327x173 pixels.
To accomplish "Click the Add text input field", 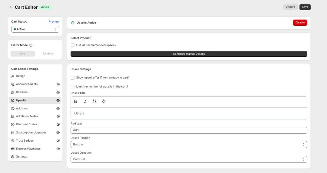I will [x=189, y=130].
